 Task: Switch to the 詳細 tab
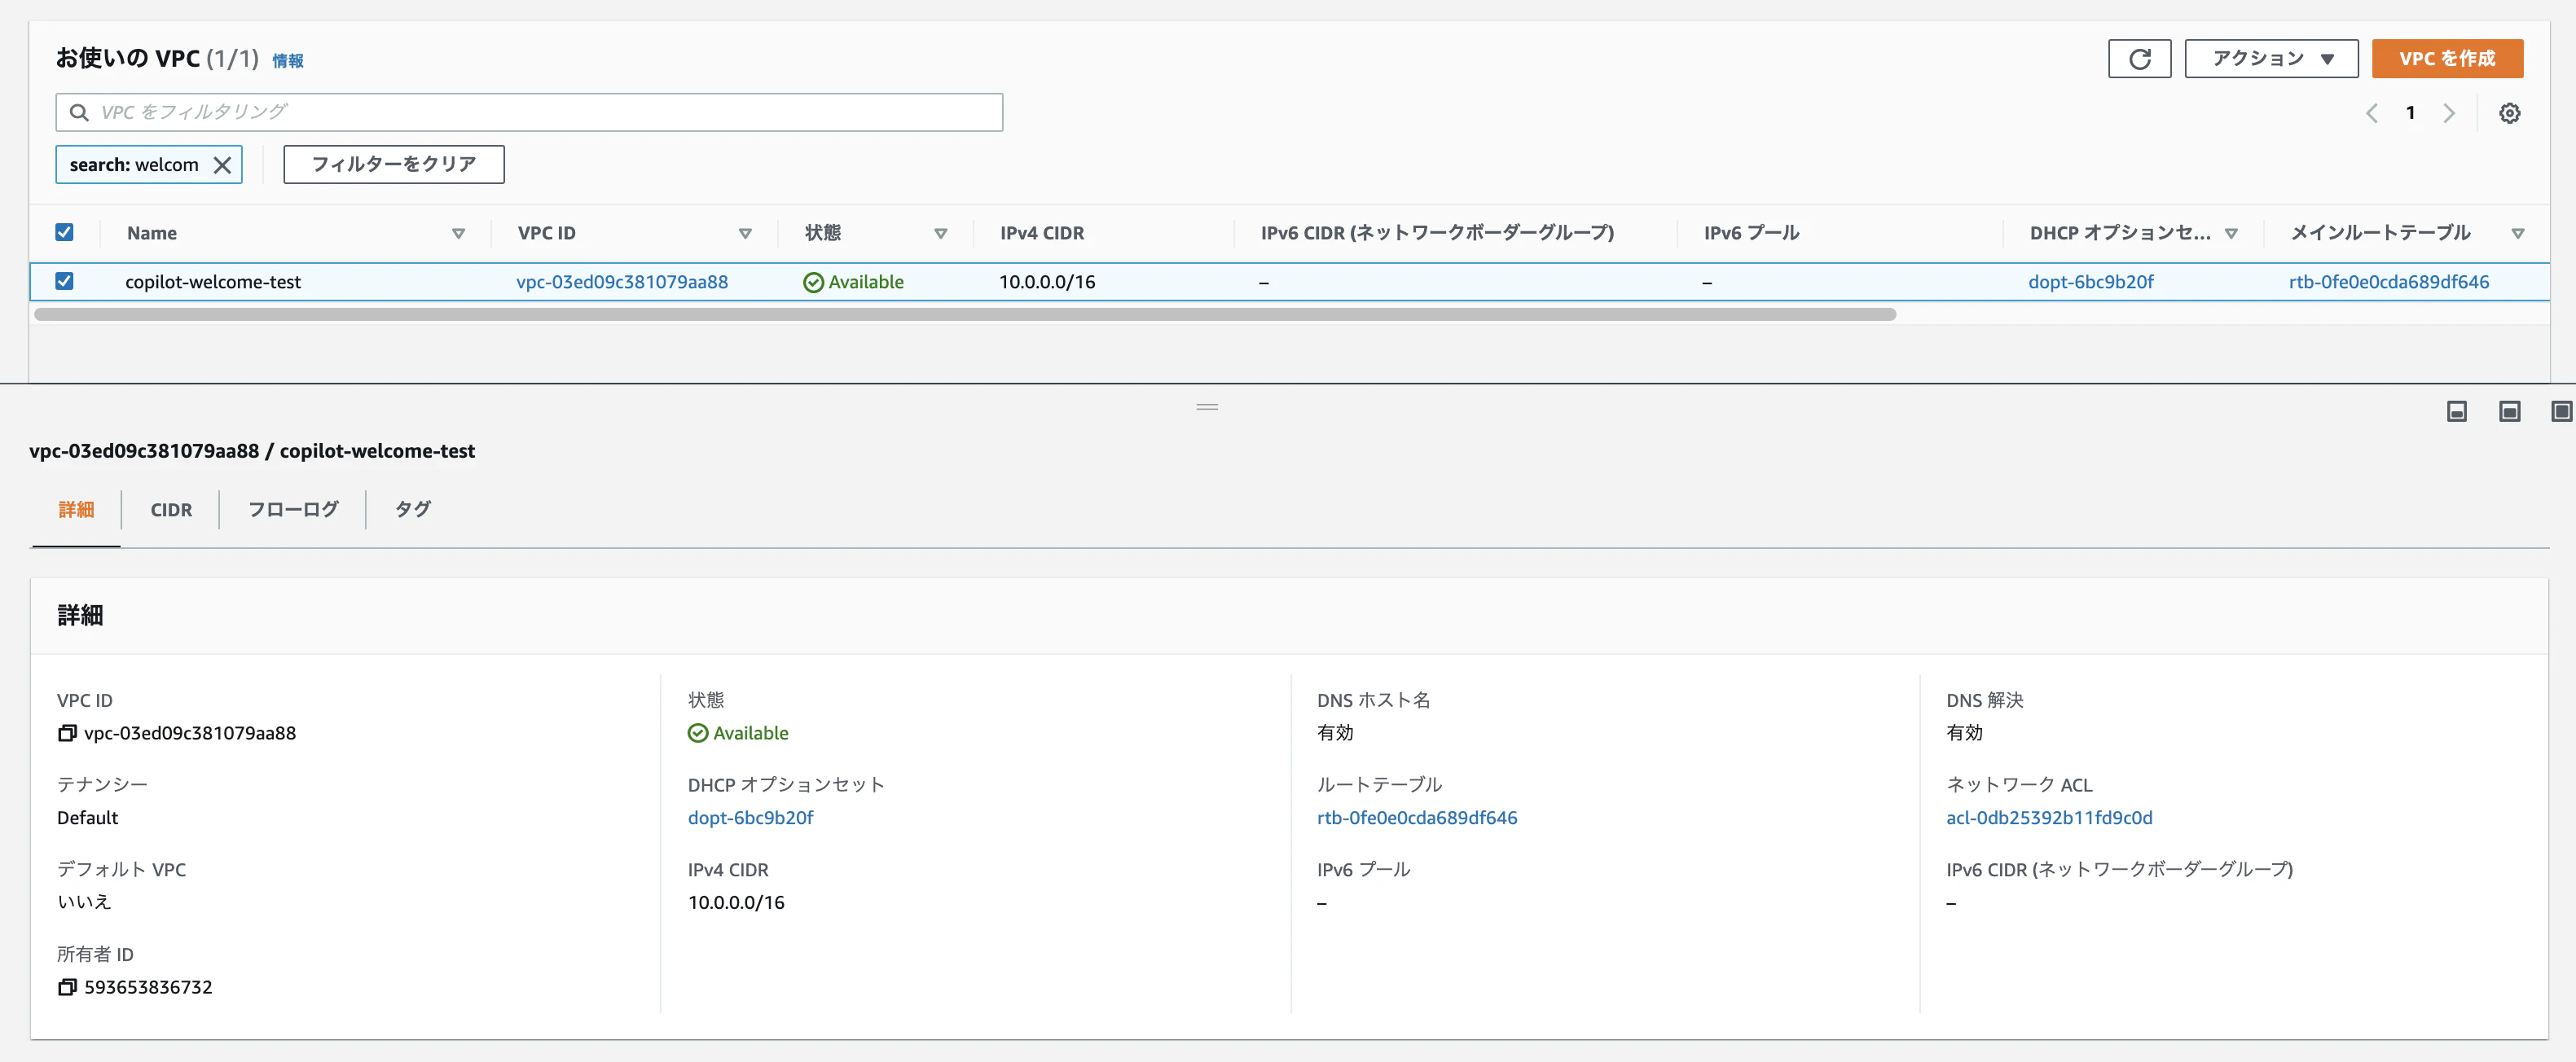pos(76,510)
